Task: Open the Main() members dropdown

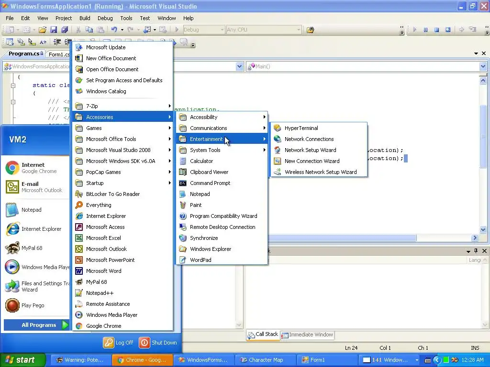Action: click(x=483, y=66)
